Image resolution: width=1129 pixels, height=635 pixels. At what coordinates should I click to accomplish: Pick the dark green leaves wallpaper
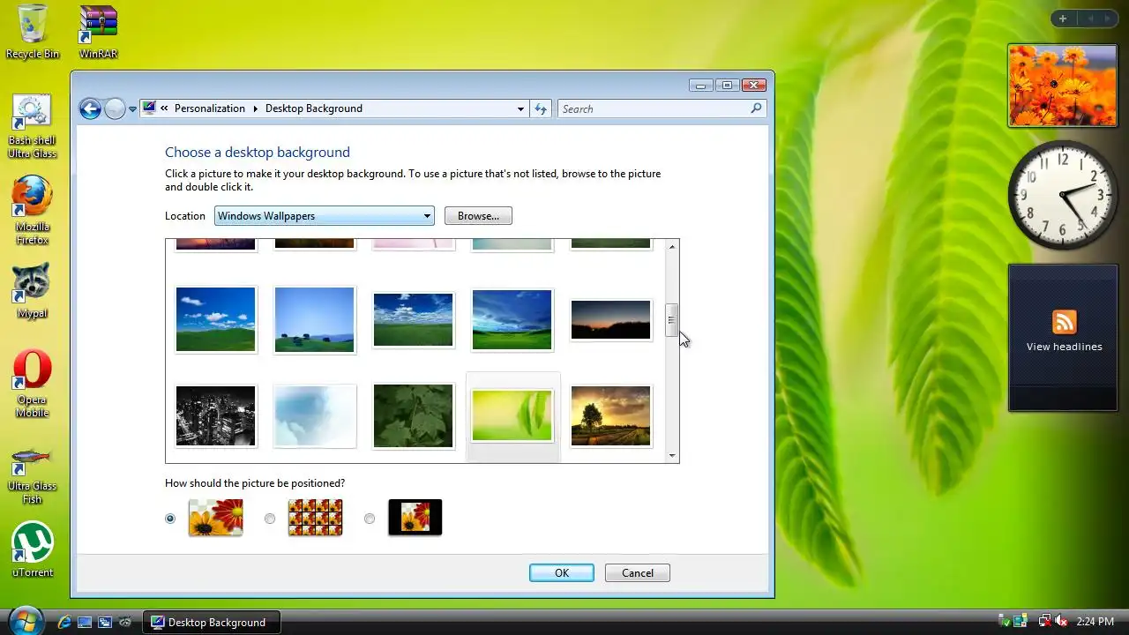[x=414, y=415]
